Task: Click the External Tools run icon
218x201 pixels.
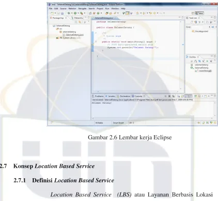Action: coord(82,13)
